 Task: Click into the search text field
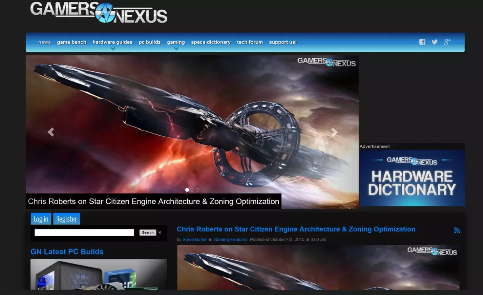click(84, 233)
